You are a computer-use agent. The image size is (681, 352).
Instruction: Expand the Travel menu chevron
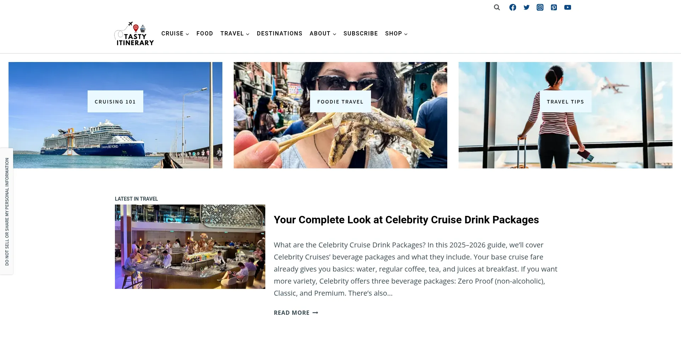(x=248, y=34)
